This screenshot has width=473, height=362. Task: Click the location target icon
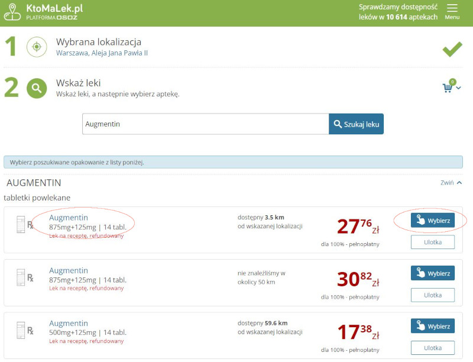(37, 47)
